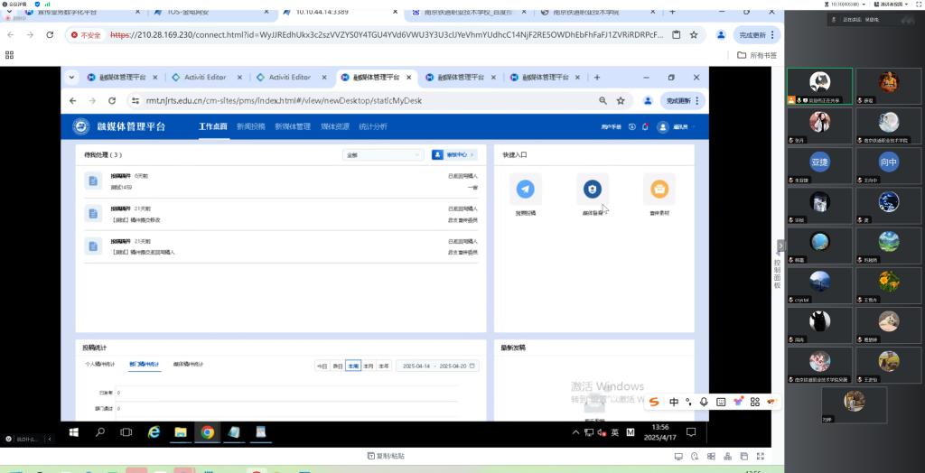Open the date range picker 2025-04-14
This screenshot has width=925, height=473.
click(x=437, y=366)
